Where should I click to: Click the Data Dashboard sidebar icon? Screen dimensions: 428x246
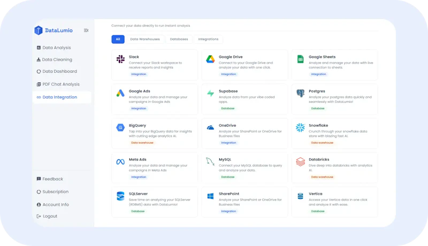[x=39, y=72]
